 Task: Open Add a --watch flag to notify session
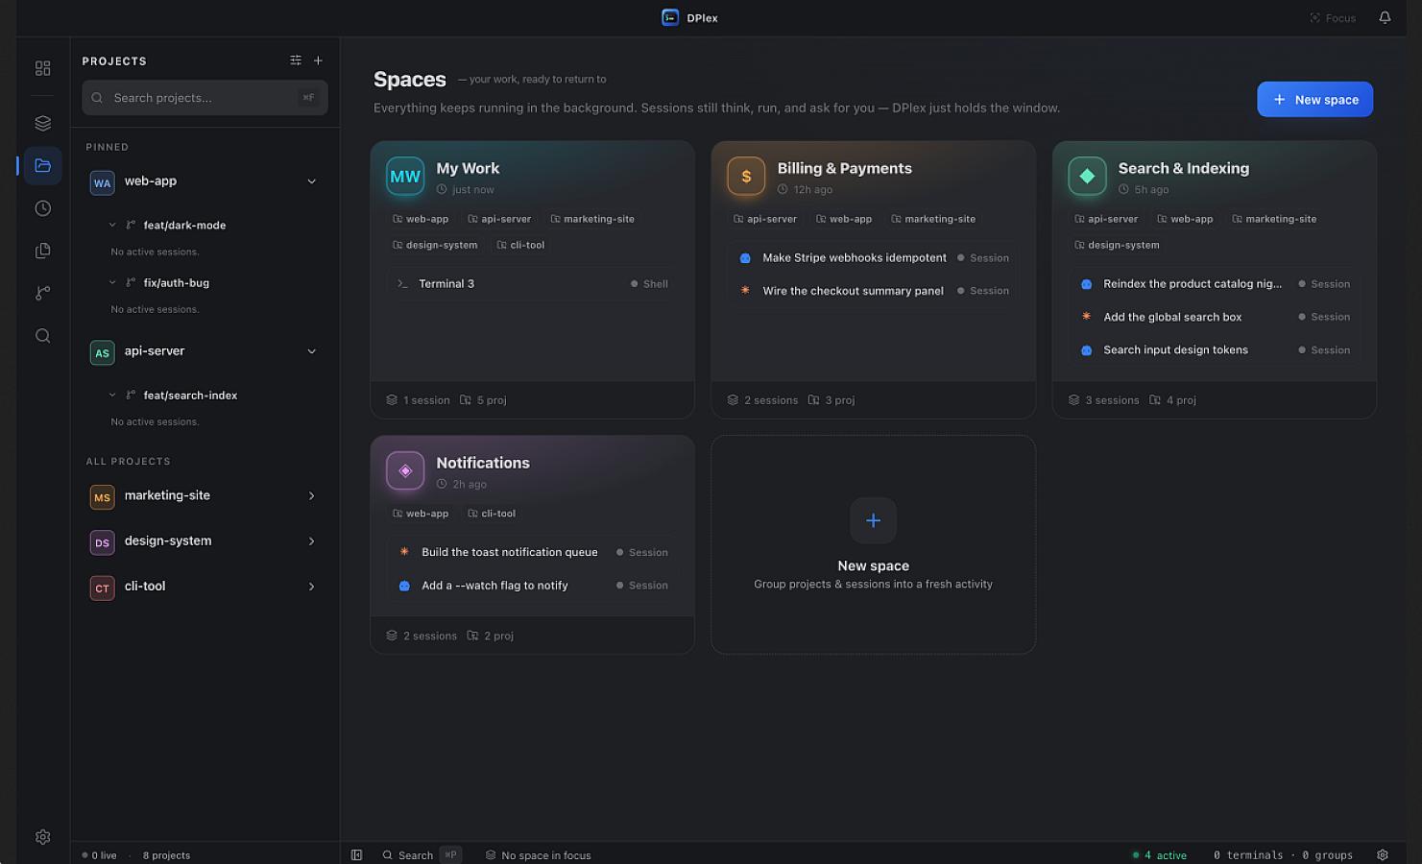click(532, 585)
